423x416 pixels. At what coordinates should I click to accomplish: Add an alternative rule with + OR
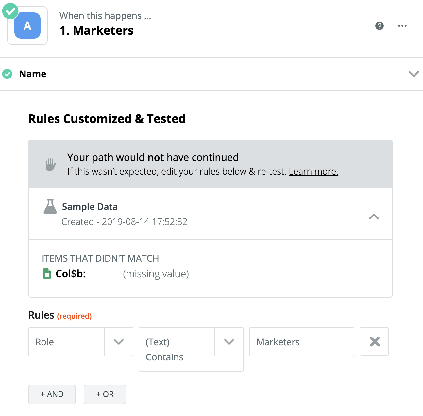coord(105,394)
